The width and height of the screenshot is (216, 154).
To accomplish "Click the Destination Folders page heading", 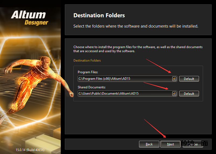I will pos(99,15).
